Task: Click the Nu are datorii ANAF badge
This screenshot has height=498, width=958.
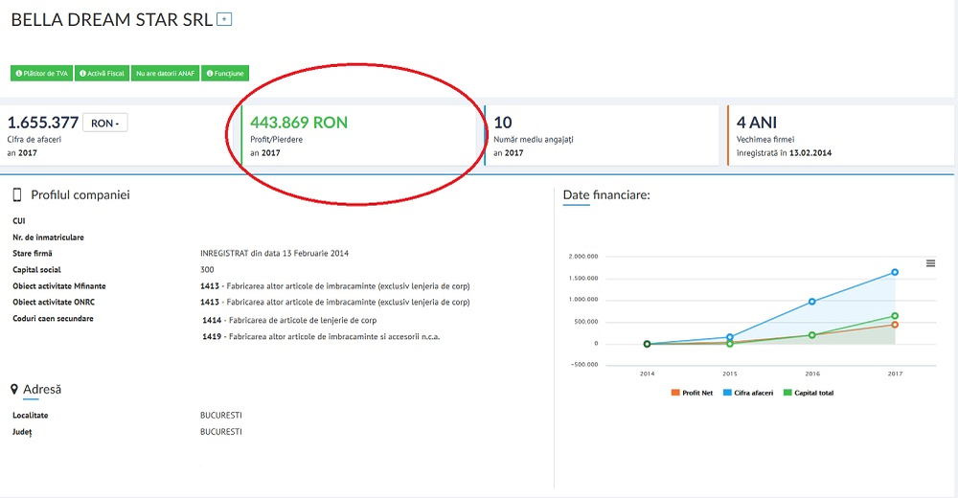Action: (165, 74)
